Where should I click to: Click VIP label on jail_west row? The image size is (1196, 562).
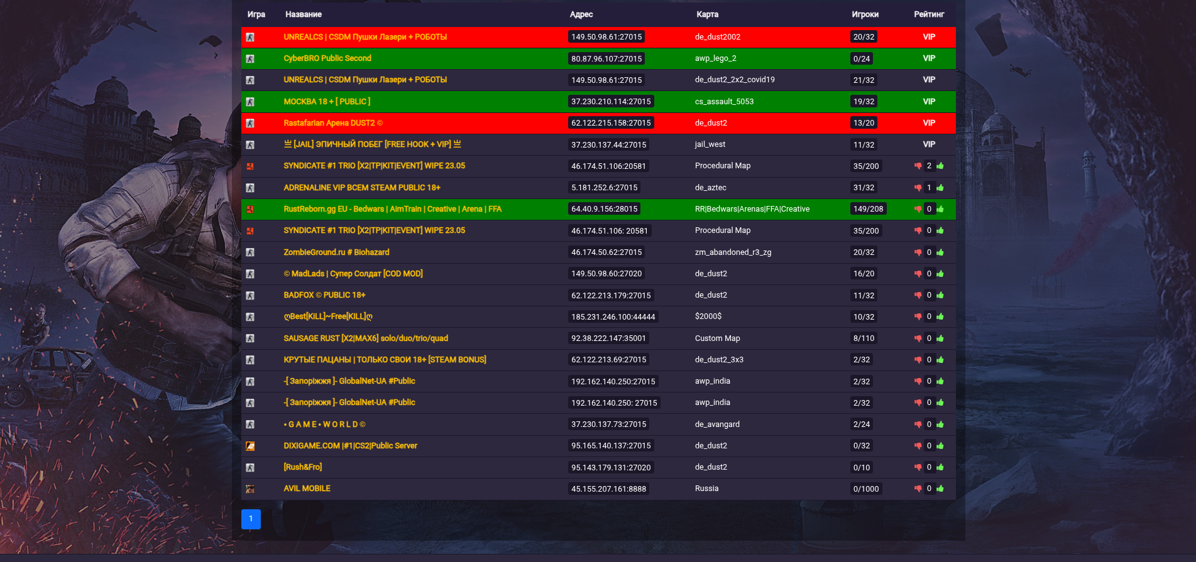(929, 144)
